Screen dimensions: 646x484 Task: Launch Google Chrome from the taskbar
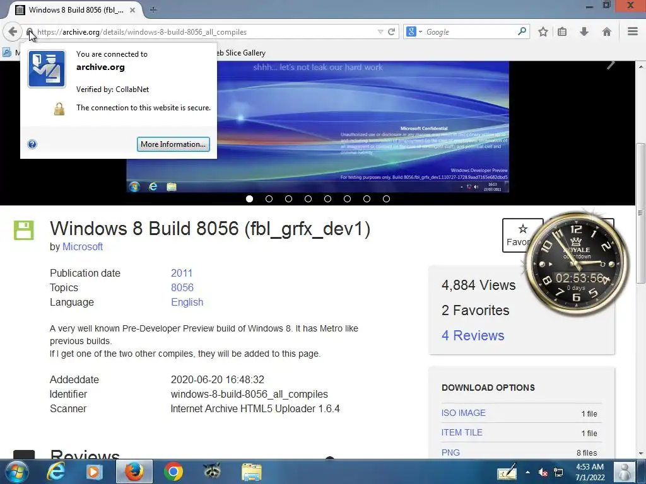(x=173, y=471)
